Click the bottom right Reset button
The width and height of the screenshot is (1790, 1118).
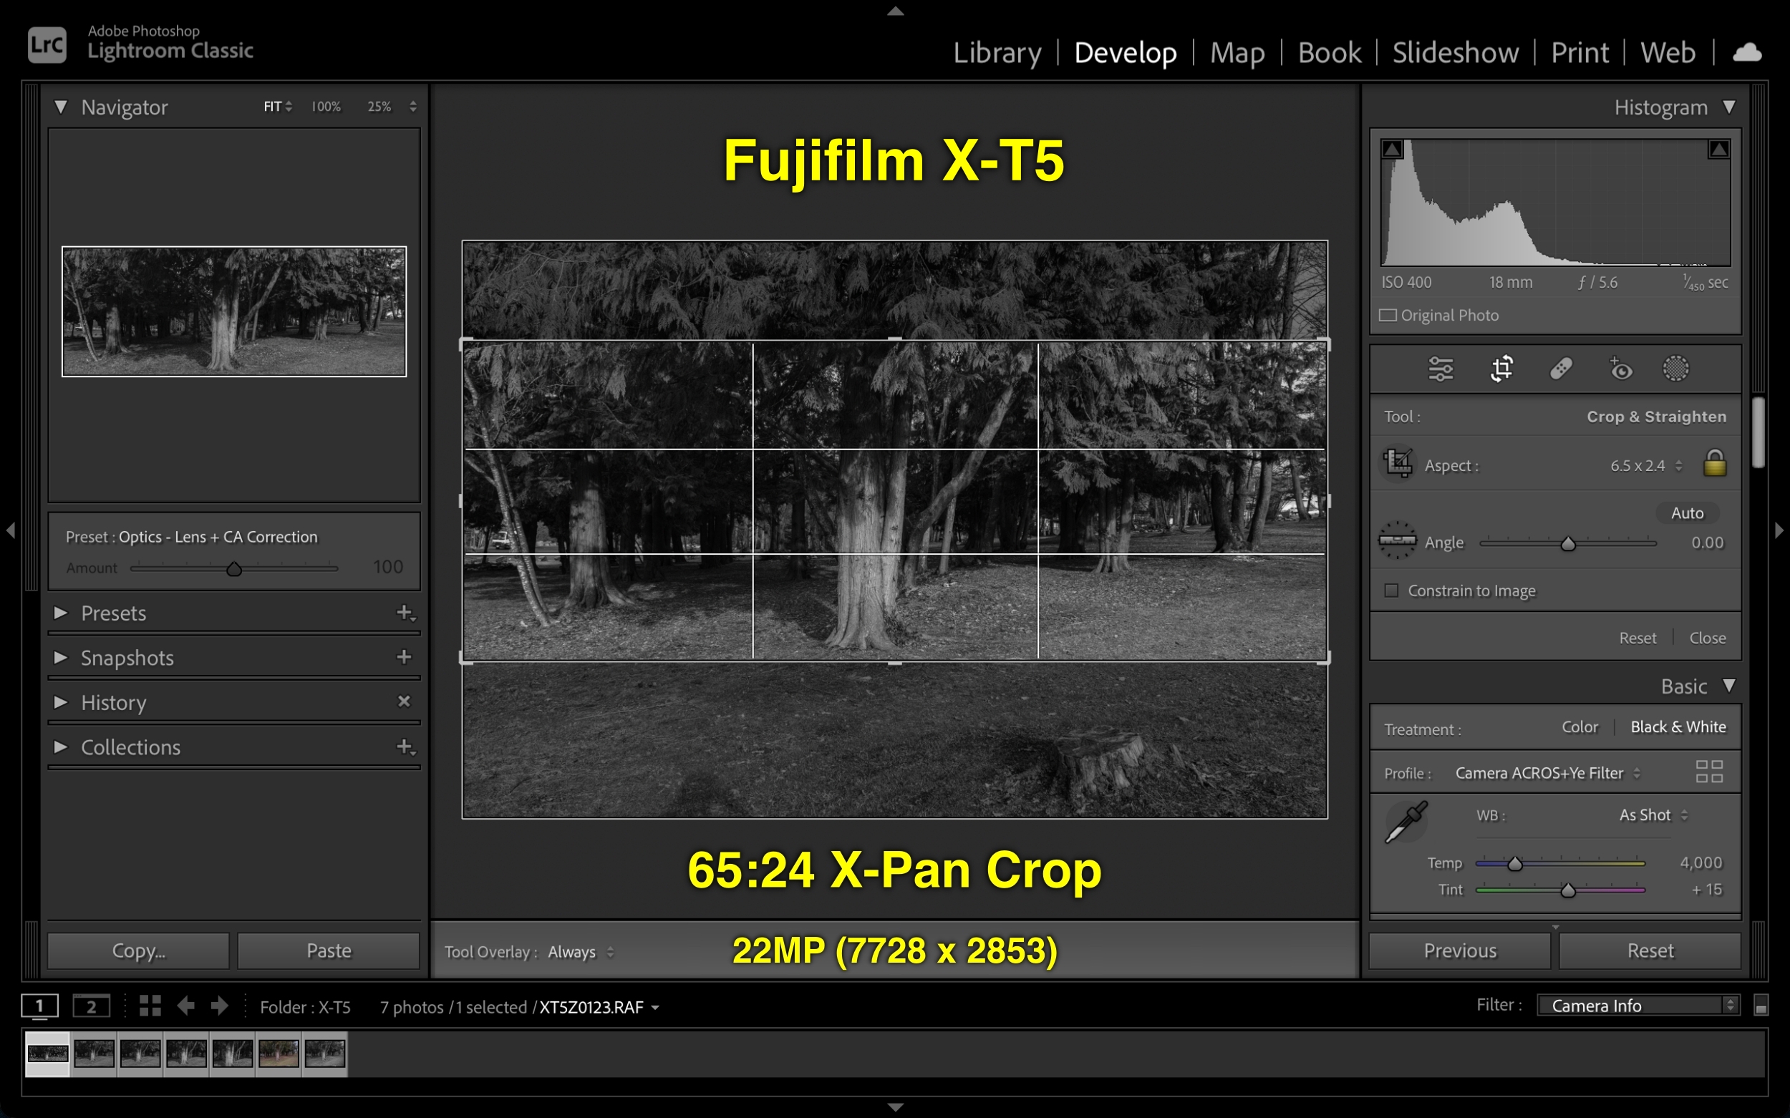click(1650, 951)
